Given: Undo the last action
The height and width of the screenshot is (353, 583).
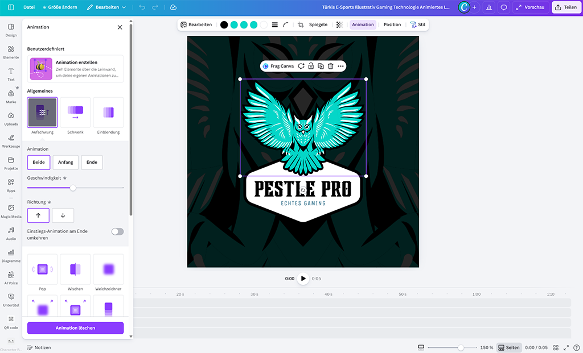Looking at the screenshot, I should coord(142,7).
